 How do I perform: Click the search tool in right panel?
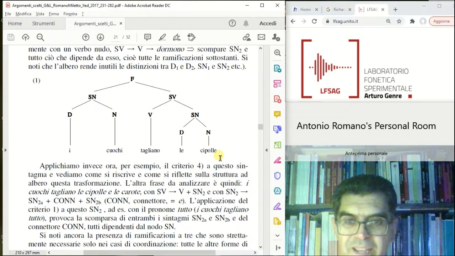click(x=278, y=53)
